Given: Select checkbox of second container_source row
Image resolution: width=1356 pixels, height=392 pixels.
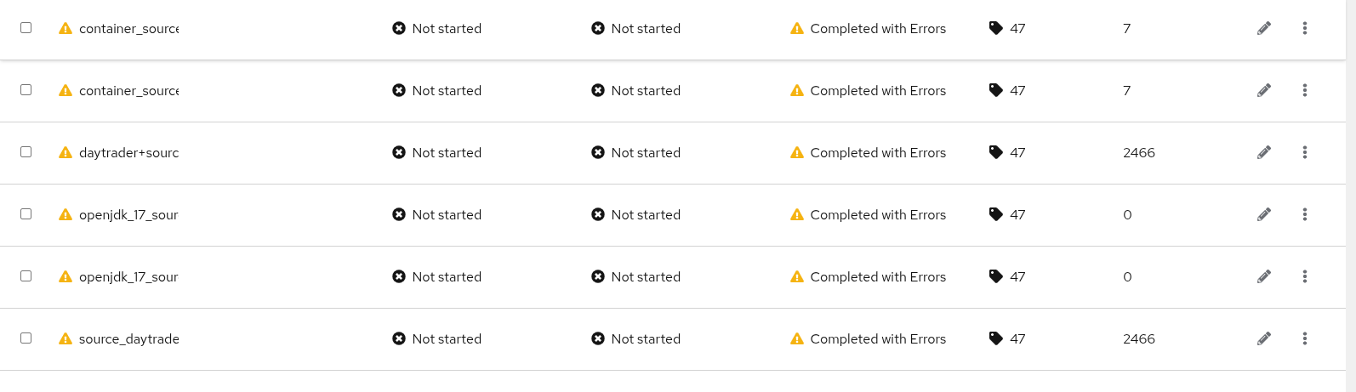Looking at the screenshot, I should click(x=26, y=89).
